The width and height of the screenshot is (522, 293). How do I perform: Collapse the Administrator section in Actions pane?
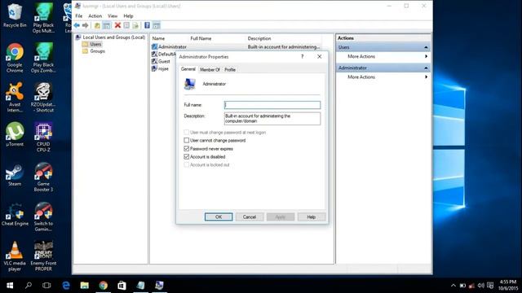[x=426, y=68]
